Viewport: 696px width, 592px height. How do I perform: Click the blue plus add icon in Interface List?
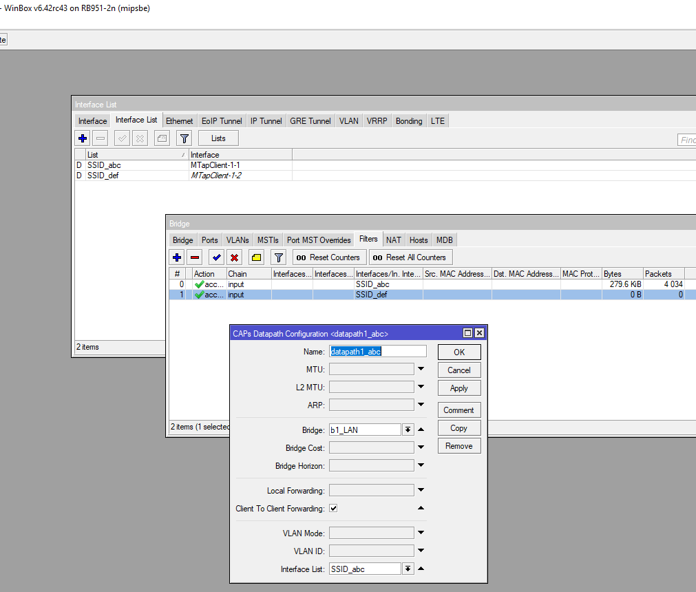(83, 138)
